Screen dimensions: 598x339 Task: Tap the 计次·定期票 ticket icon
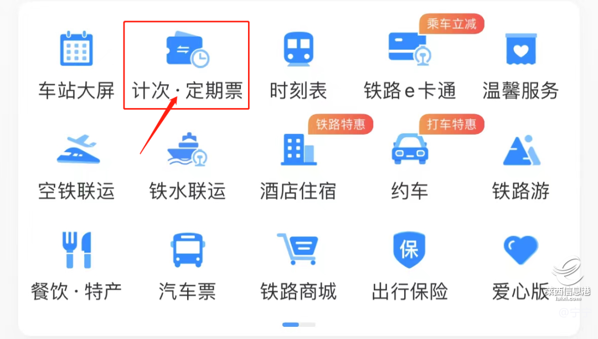coord(187,49)
